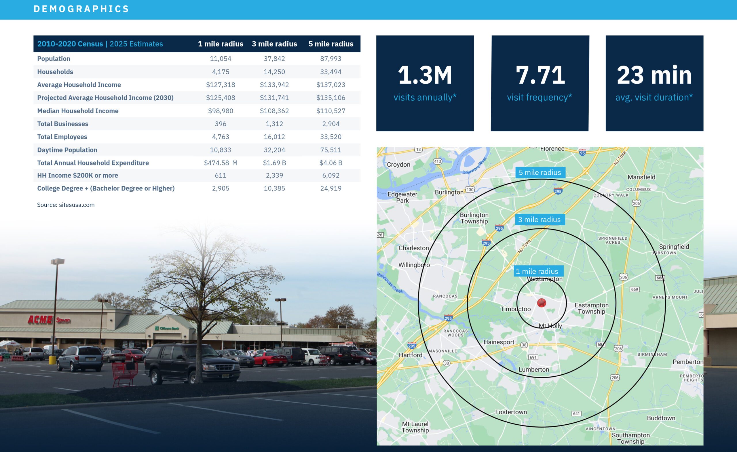Click the ACME store sign in photo
737x452 pixels.
pos(40,320)
